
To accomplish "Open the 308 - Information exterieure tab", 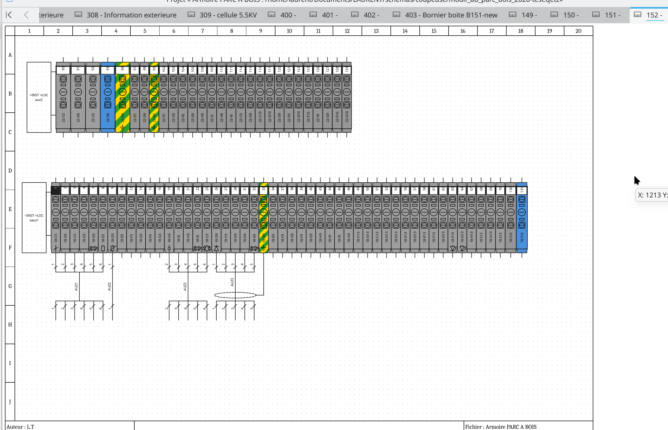I will click(x=126, y=15).
